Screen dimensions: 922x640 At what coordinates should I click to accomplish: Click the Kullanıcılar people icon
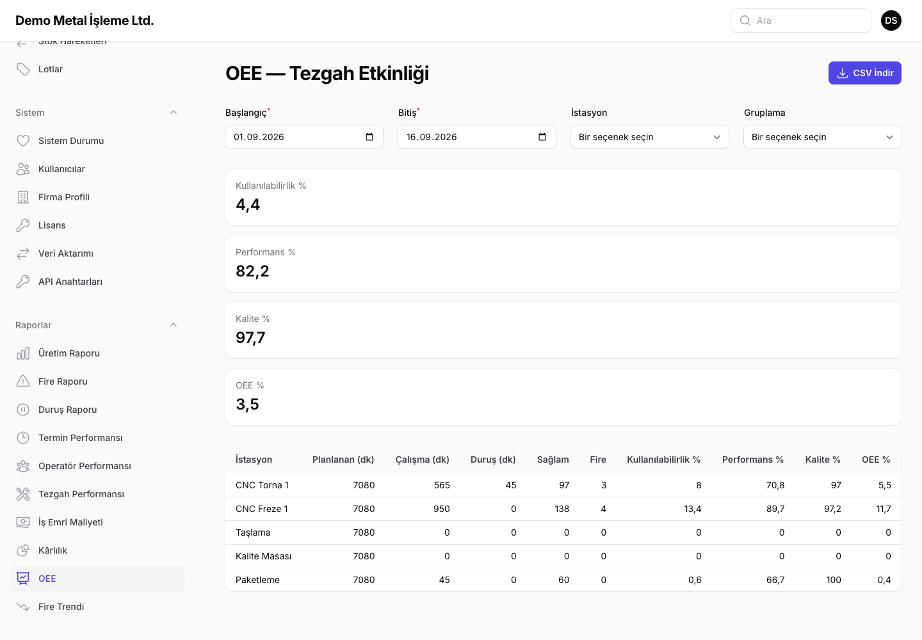coord(23,169)
